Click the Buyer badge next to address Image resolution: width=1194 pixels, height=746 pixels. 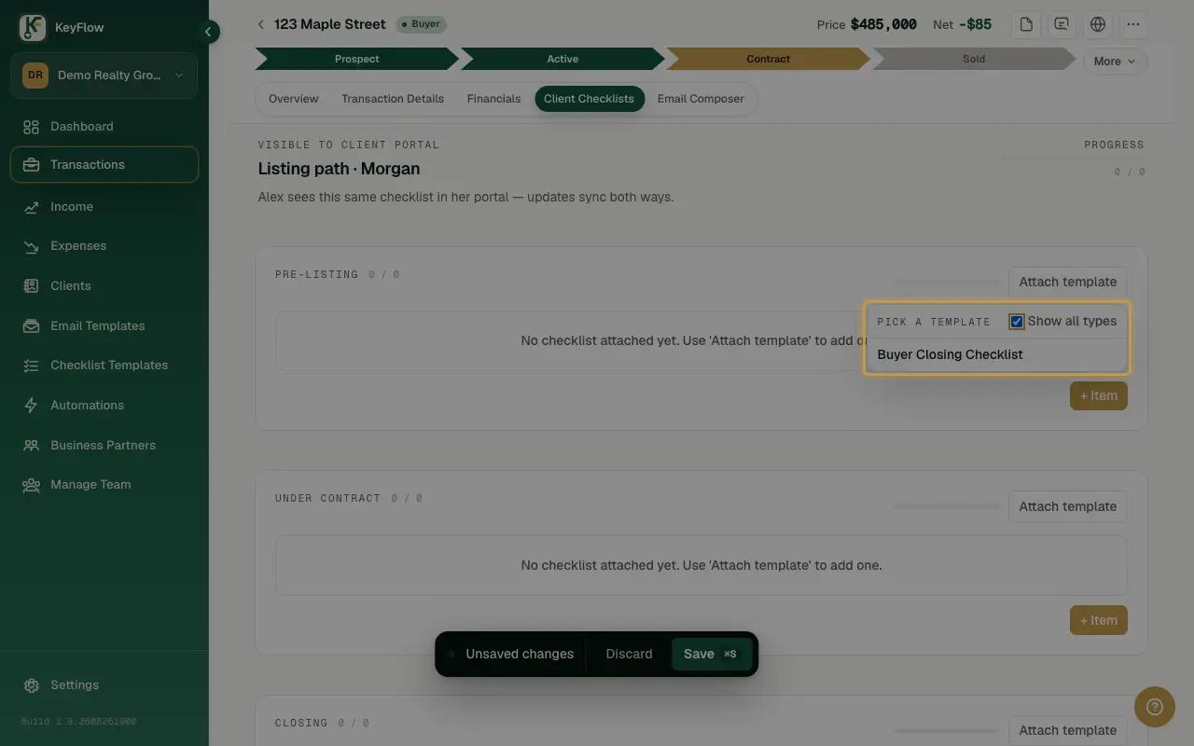point(421,24)
